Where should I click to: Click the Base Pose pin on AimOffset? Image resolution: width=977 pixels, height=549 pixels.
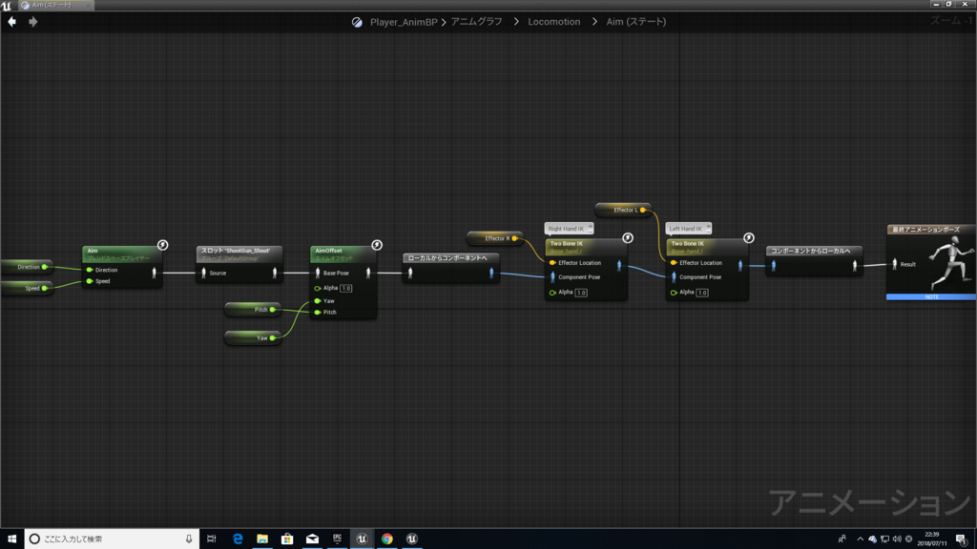[x=318, y=273]
